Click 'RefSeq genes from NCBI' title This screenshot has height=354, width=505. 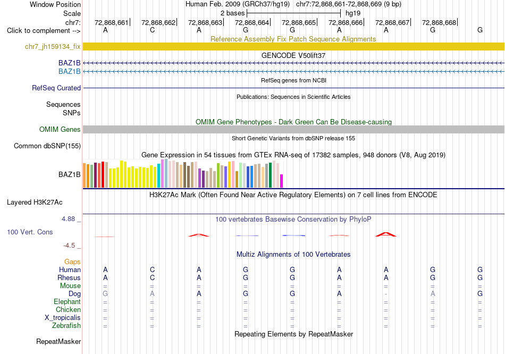(x=293, y=80)
